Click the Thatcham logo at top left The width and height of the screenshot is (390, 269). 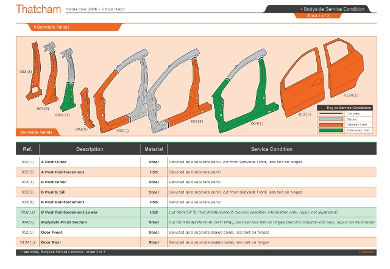coord(38,9)
